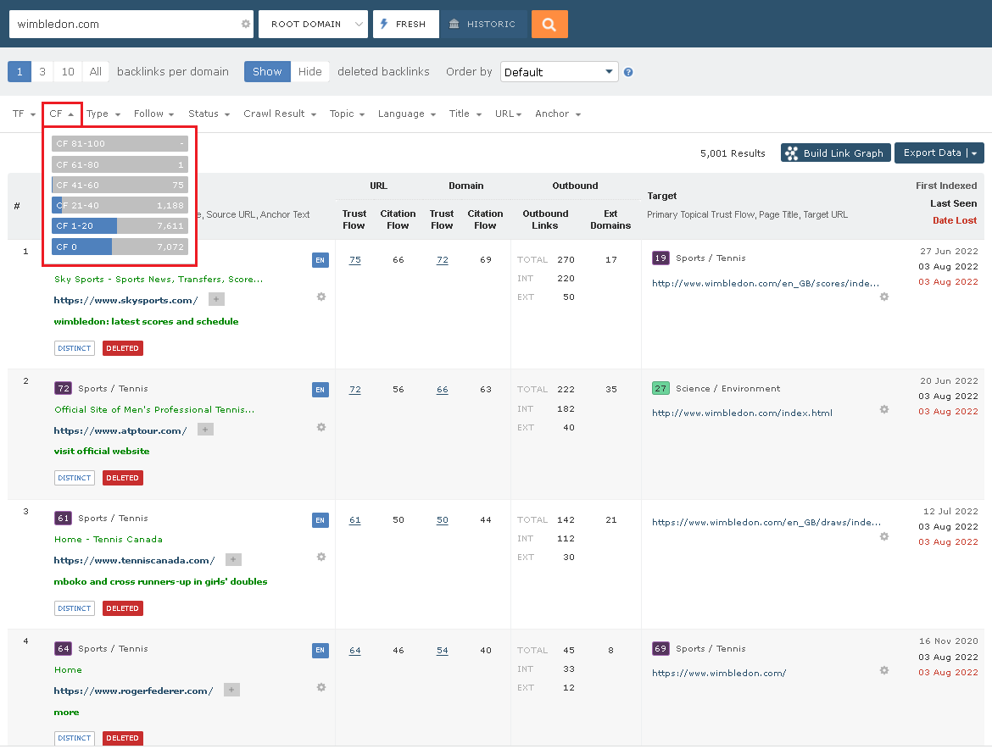992x749 pixels.
Task: Select 10 backlinks per domain
Action: (67, 72)
